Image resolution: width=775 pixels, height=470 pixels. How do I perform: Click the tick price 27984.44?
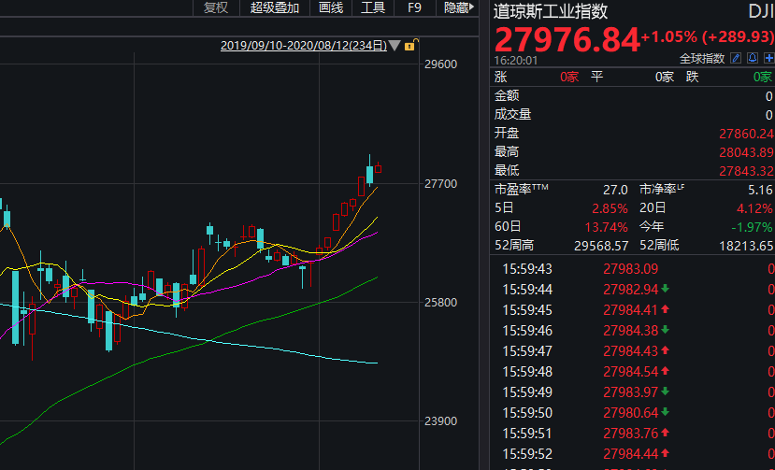(631, 454)
